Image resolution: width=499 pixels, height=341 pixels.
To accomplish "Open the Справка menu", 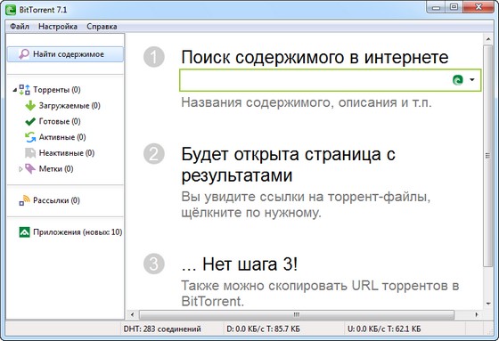I will (102, 27).
